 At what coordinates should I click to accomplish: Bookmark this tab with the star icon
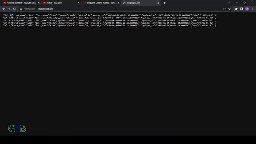tap(230, 9)
